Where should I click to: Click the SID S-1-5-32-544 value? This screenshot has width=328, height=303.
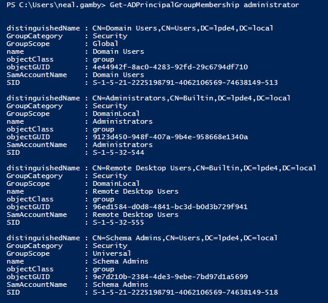coord(119,152)
